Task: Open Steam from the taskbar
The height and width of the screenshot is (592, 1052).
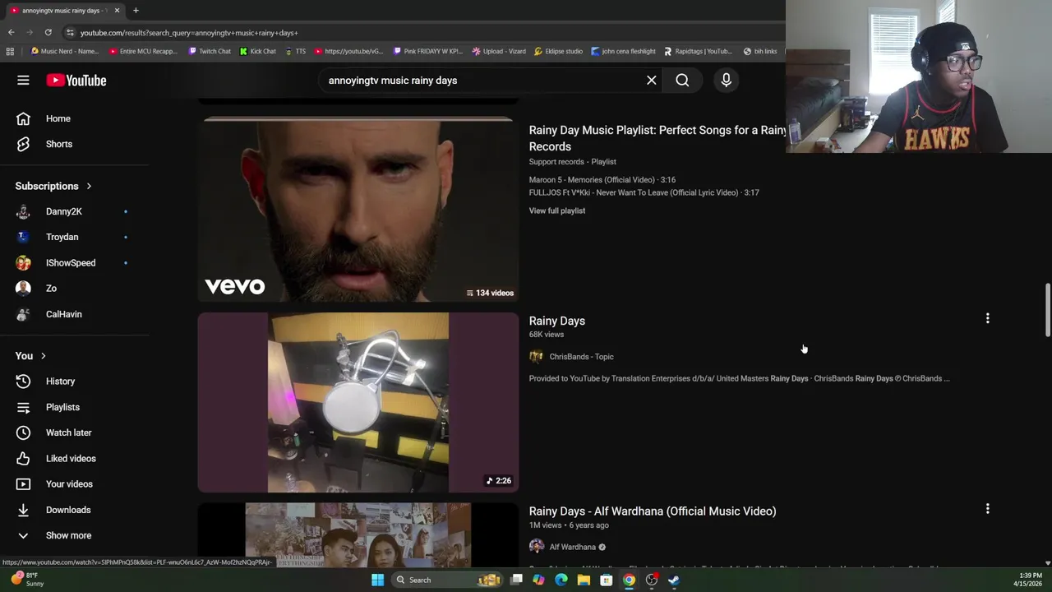Action: (x=674, y=580)
